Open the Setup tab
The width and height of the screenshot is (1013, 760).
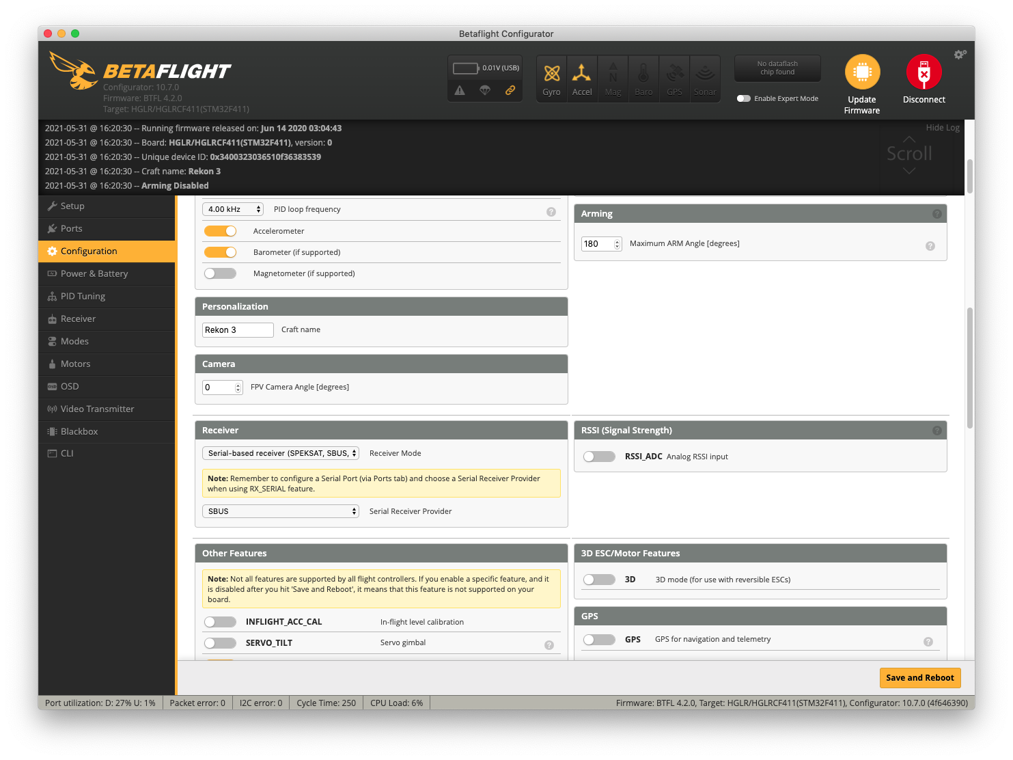click(107, 206)
